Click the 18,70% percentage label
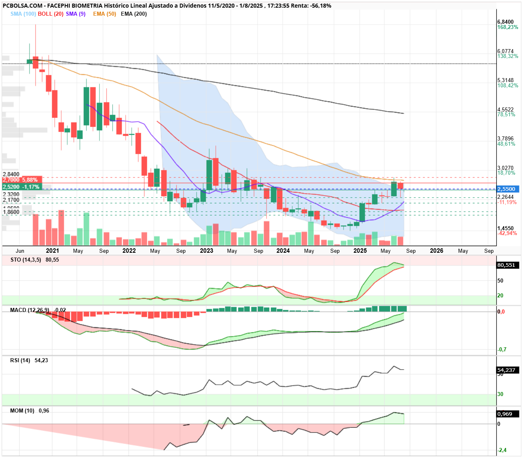 click(x=506, y=173)
